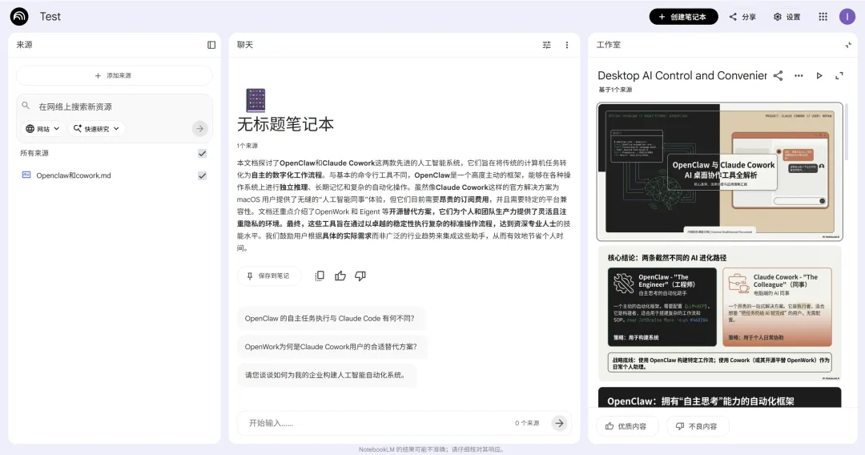The image size is (865, 455).
Task: Click 添加来源 add source button
Action: coord(115,75)
